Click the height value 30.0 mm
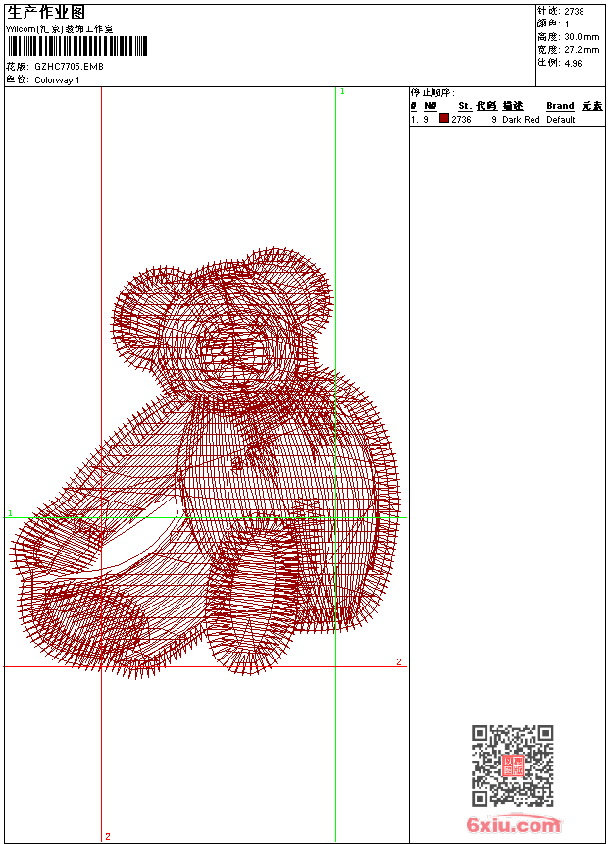Viewport: 608px width, 844px height. [x=582, y=37]
